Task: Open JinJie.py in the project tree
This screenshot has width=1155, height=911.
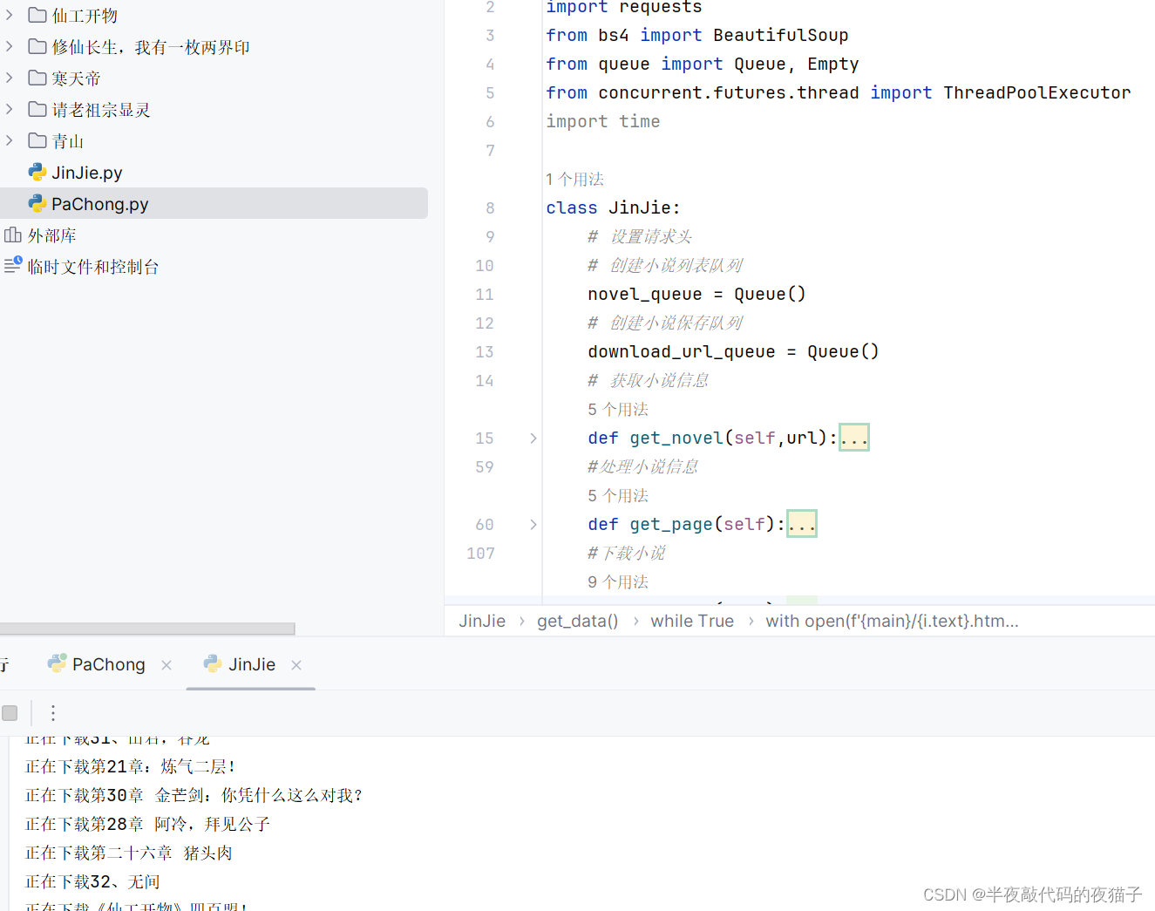Action: pos(86,173)
